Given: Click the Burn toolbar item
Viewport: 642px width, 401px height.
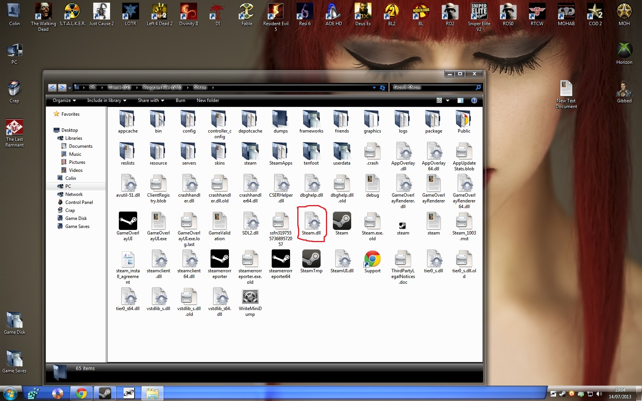Looking at the screenshot, I should pyautogui.click(x=180, y=100).
